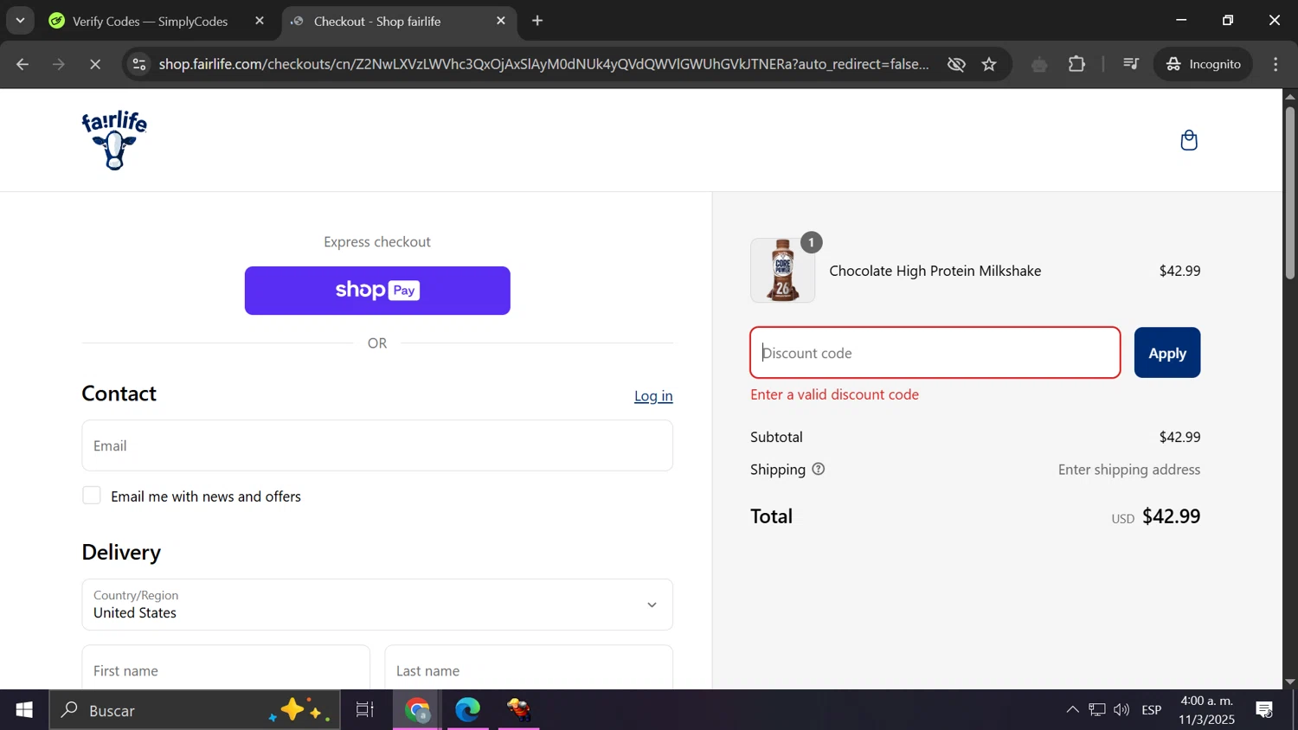Expand the Country/Region dropdown

coord(377,605)
